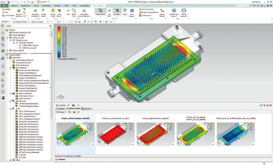273x165 pixels.
Task: Select Project_pins_02_shifted thumbnail
Action: 236,134
